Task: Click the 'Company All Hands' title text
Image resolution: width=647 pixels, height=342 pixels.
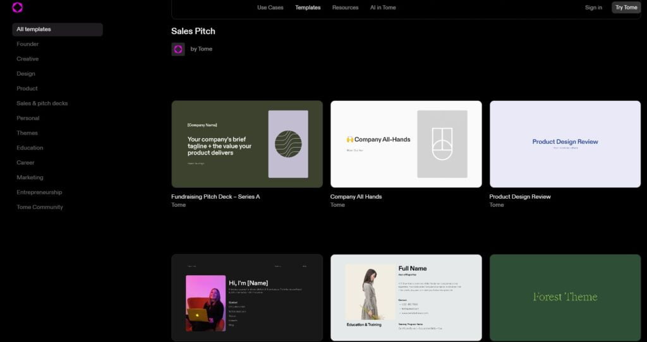Action: tap(356, 197)
